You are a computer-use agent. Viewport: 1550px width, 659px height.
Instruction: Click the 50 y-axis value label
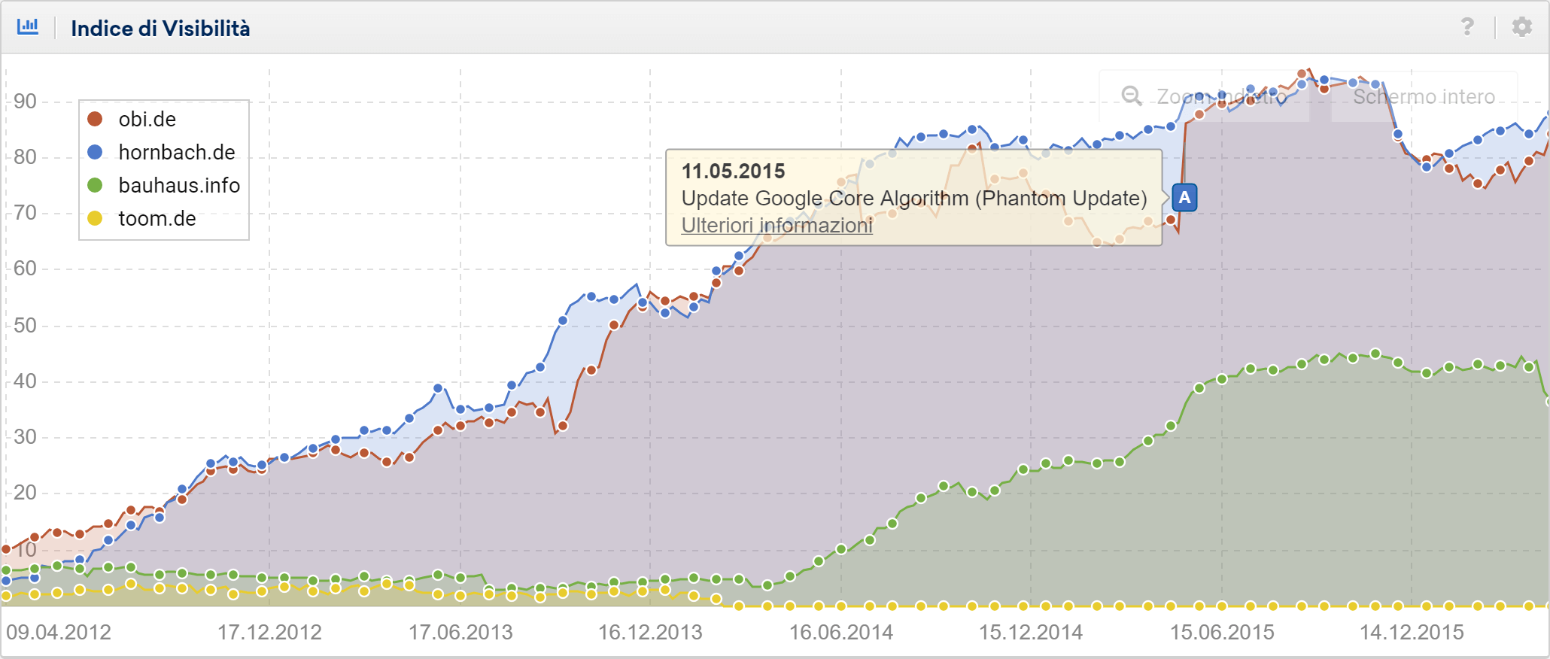[x=25, y=325]
